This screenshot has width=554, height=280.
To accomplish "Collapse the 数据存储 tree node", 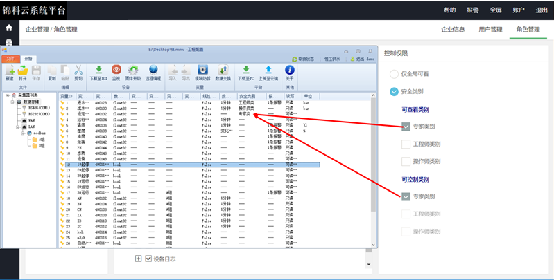I will (12, 102).
